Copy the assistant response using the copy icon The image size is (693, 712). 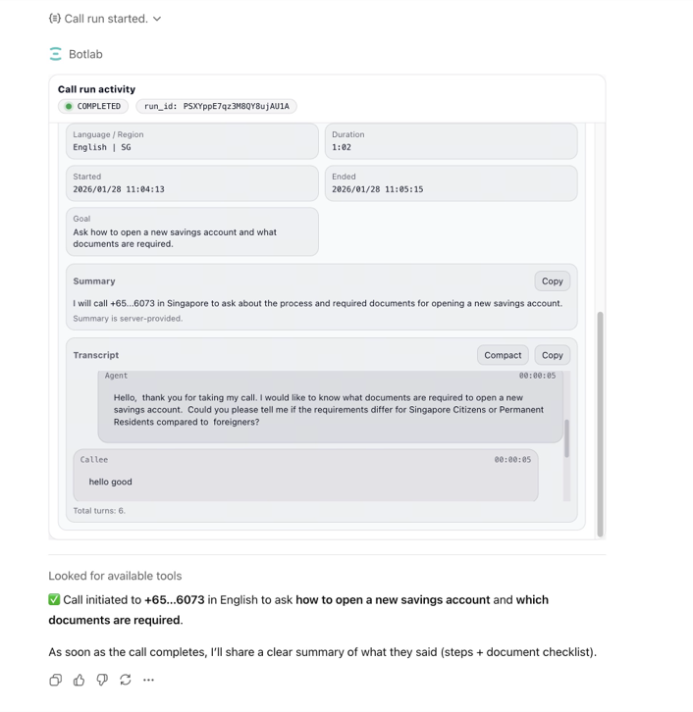point(56,680)
